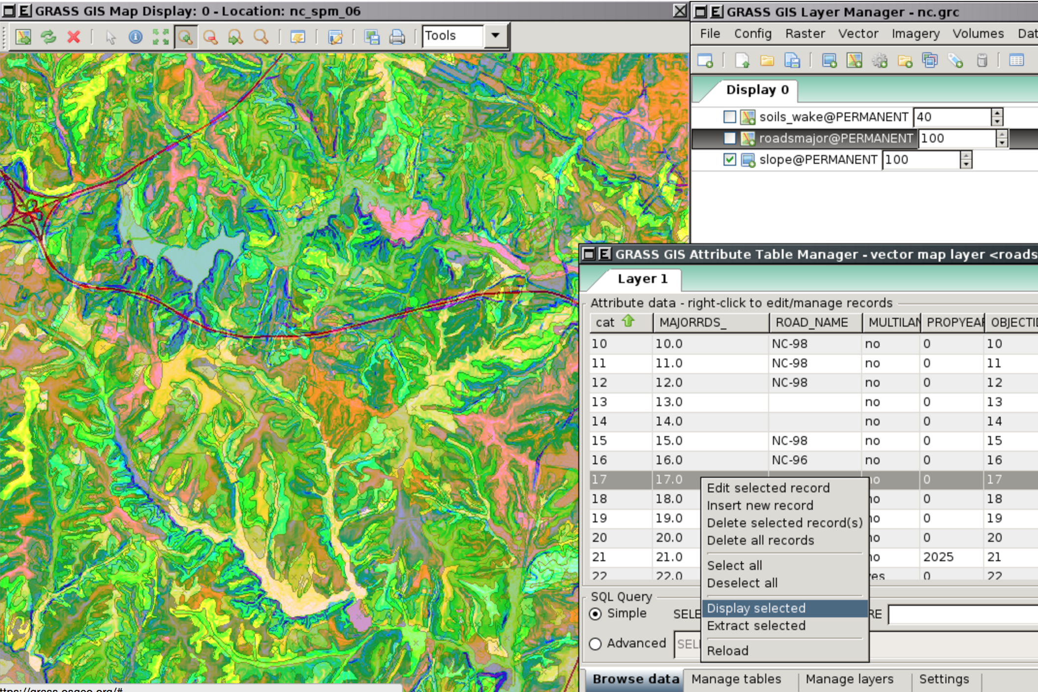Choose Deselect all in context menu
The image size is (1038, 692).
(785, 583)
